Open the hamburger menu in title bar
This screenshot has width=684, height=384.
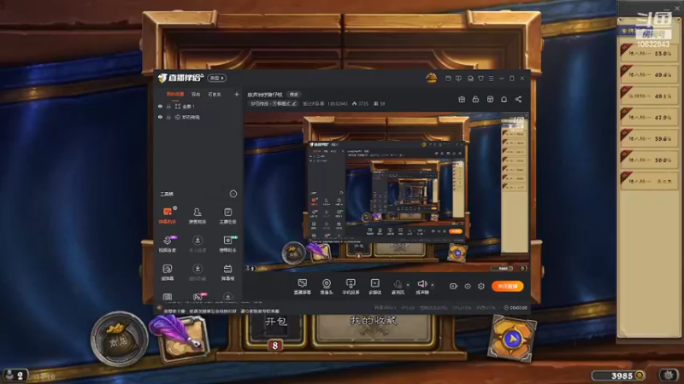pos(491,79)
